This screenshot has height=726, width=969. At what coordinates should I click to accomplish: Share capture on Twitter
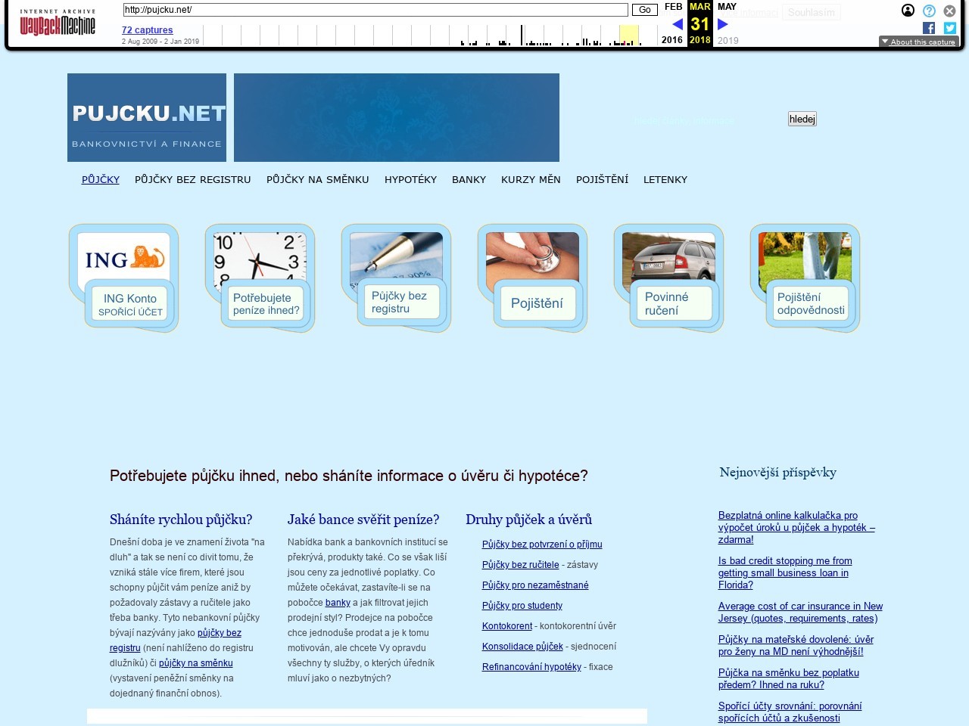click(x=949, y=28)
